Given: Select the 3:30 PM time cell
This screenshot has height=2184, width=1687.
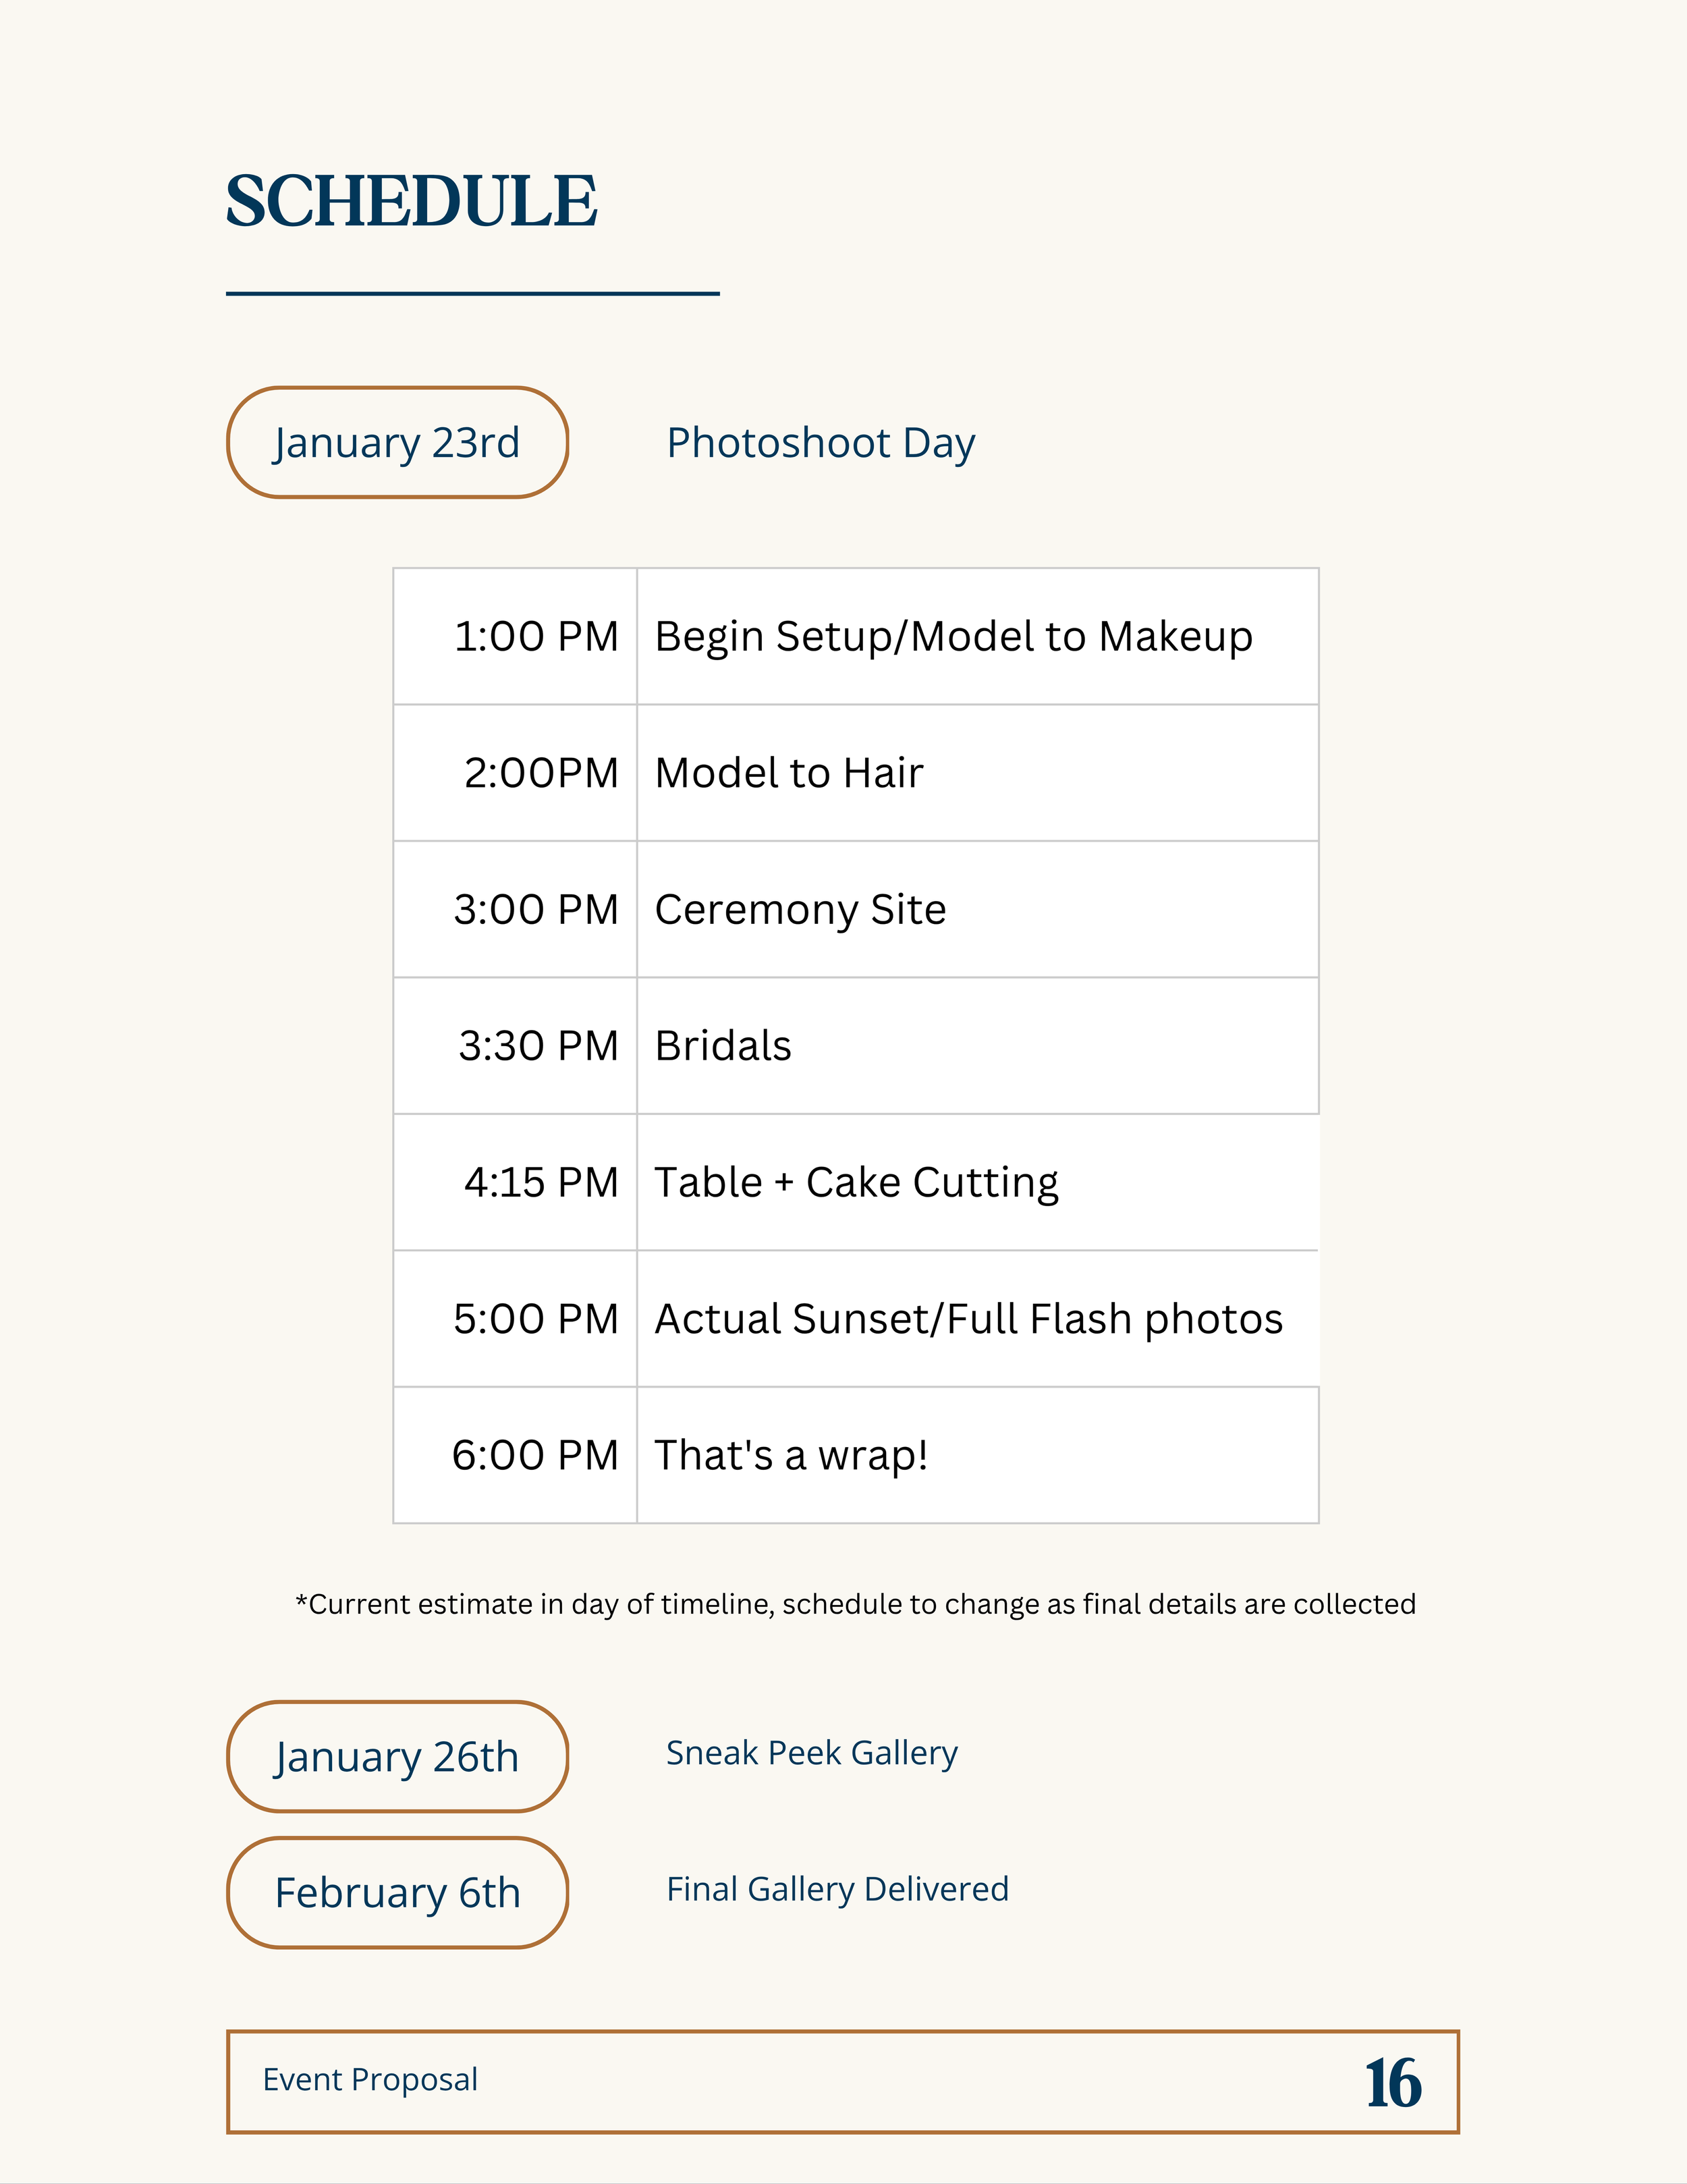Looking at the screenshot, I should pyautogui.click(x=515, y=1046).
